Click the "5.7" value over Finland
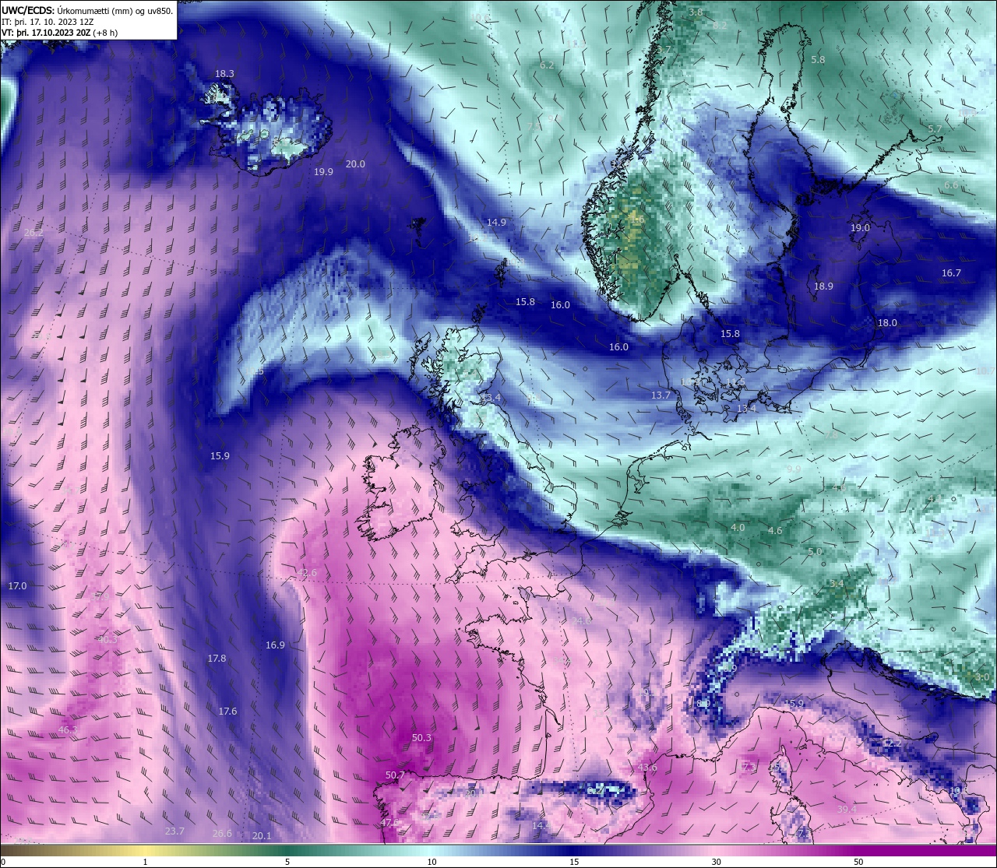997x868 pixels. point(935,129)
